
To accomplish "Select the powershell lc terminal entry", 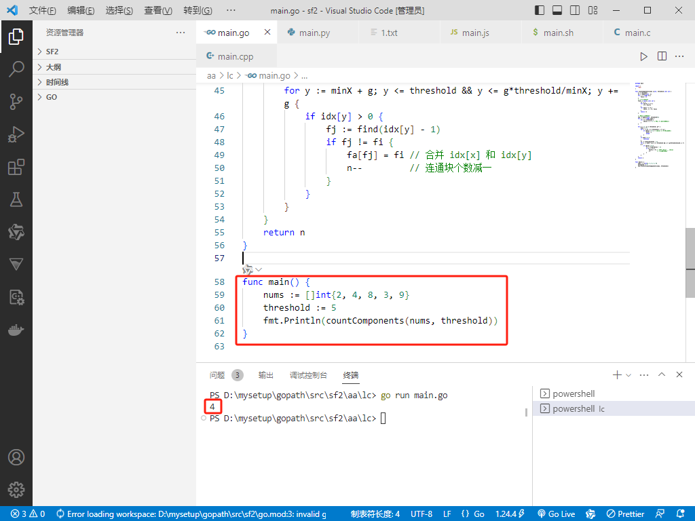I will click(x=614, y=408).
